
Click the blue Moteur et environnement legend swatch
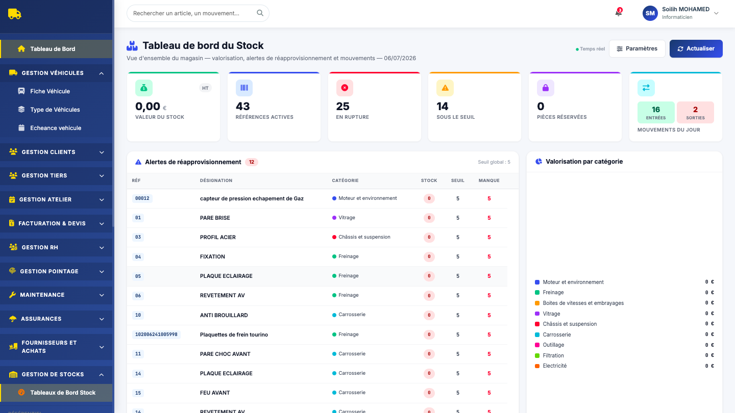537,282
